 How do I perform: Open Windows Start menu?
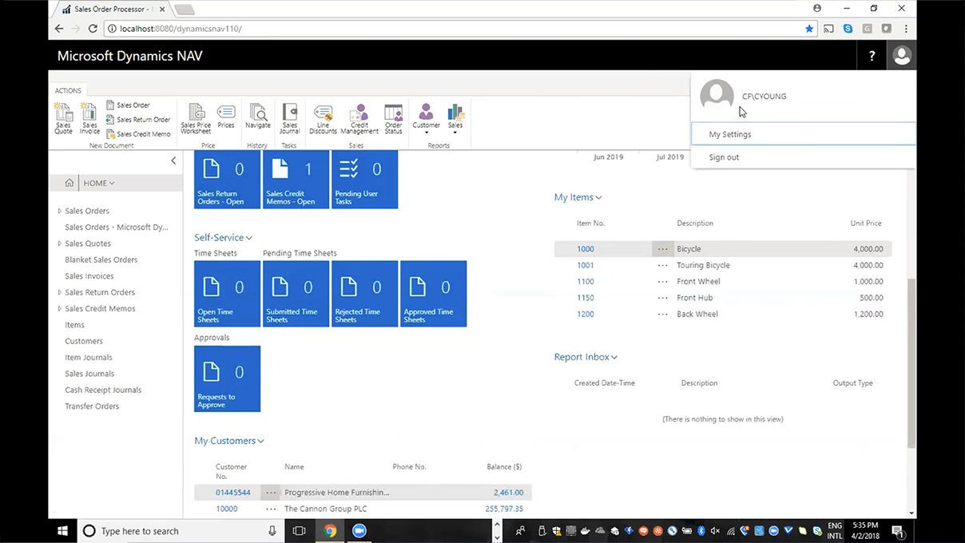pos(63,531)
